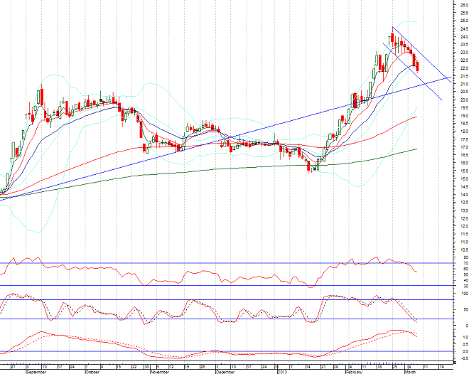
Task: Click the highest candle wick at the February peak
Action: [392, 28]
